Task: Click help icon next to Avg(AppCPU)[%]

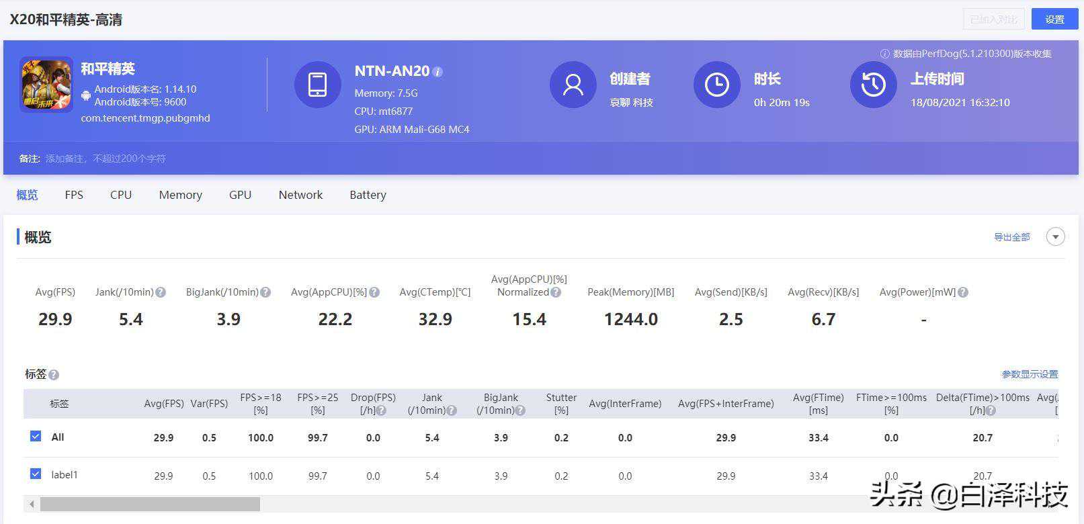Action: pos(374,292)
